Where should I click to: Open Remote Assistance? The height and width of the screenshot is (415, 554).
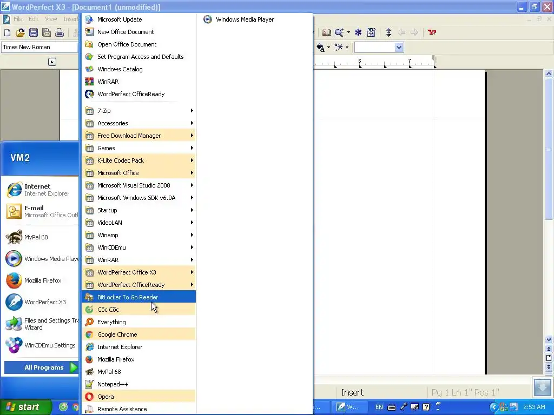(x=138, y=409)
